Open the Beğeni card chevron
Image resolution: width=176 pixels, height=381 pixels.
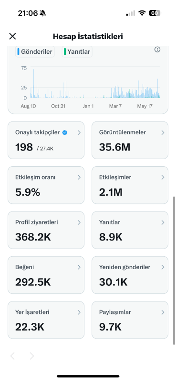point(79,267)
